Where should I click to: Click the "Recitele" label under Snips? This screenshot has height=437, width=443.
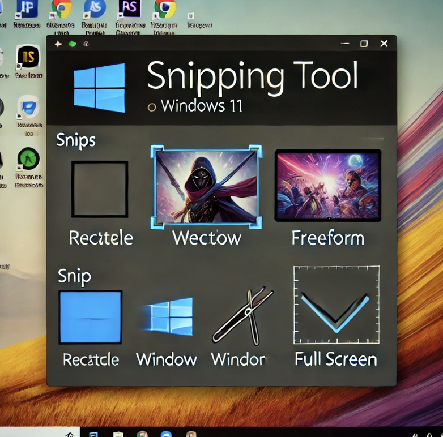101,238
